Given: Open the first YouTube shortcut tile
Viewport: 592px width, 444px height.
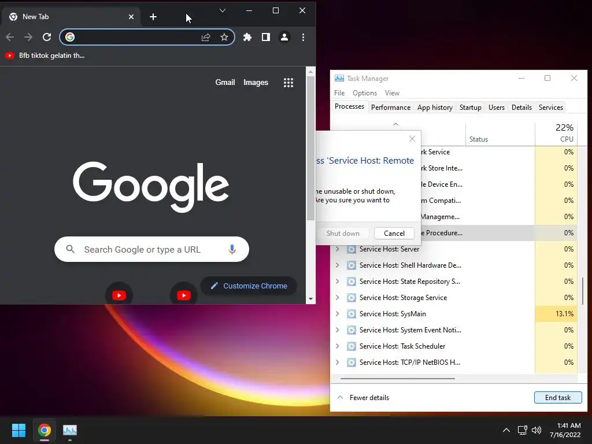Looking at the screenshot, I should (119, 295).
